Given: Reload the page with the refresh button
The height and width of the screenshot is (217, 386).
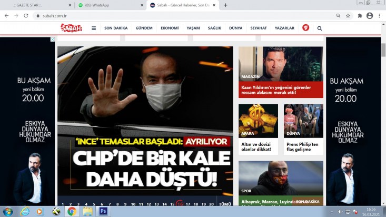Looking at the screenshot, I should coord(26,16).
